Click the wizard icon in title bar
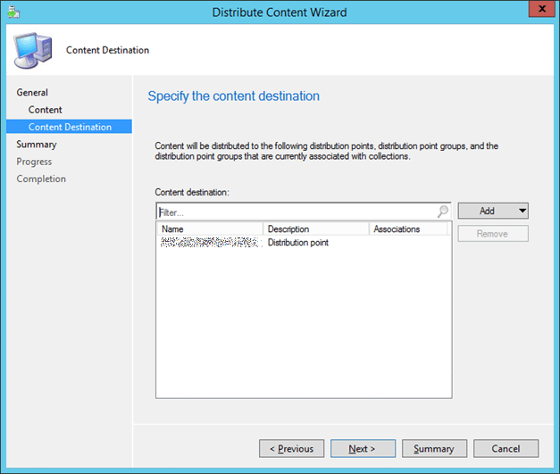560x474 pixels. tap(11, 12)
